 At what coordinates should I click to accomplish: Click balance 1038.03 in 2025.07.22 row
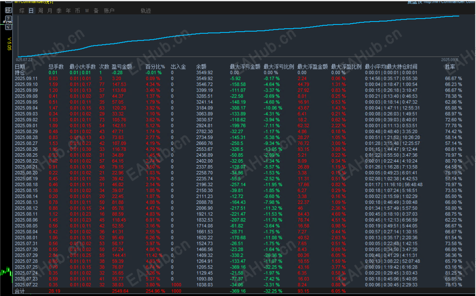click(205, 285)
